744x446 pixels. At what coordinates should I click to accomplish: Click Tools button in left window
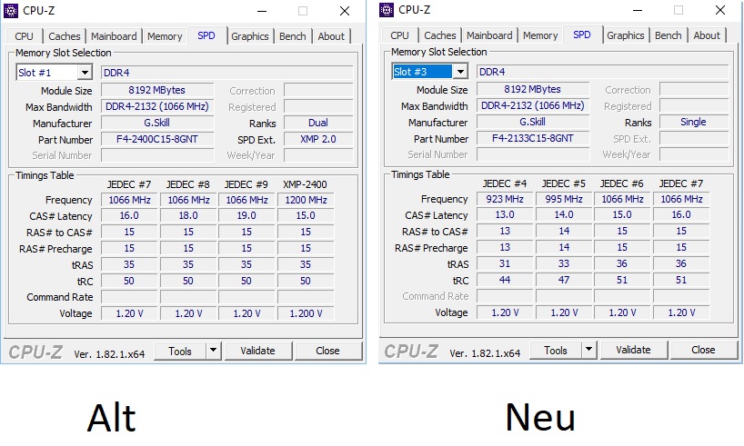coord(180,352)
